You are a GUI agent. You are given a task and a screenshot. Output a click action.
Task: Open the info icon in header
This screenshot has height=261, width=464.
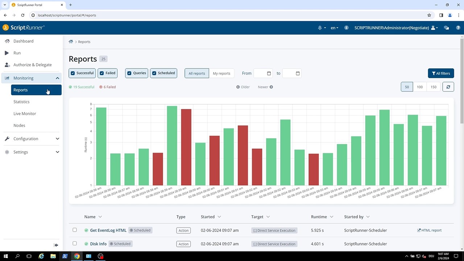[x=346, y=28]
